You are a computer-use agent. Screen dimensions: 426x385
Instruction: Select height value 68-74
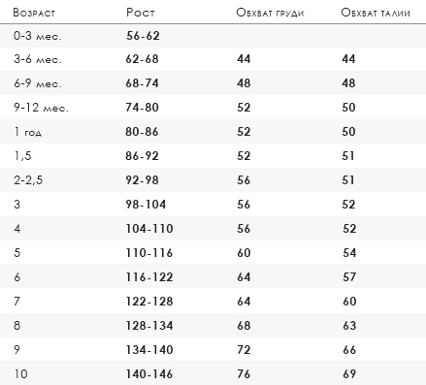tap(142, 83)
